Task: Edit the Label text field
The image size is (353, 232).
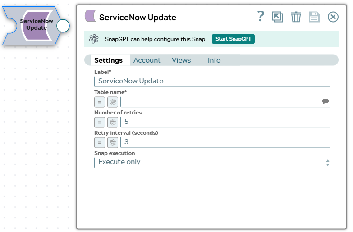Action: coord(212,81)
